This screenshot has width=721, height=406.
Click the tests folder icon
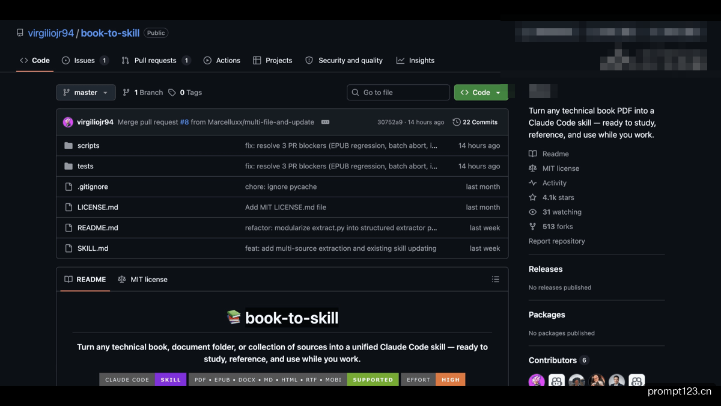tap(68, 166)
